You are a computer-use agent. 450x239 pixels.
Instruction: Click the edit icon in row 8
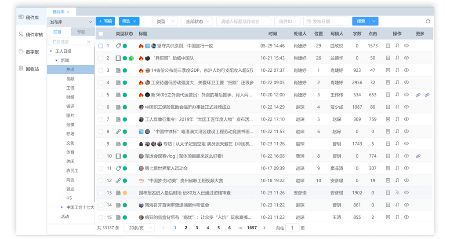point(388,131)
